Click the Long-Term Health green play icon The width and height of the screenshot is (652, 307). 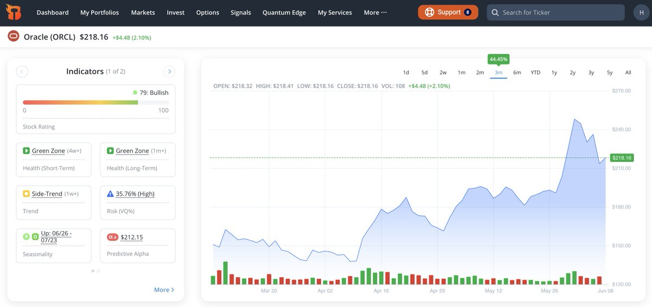click(x=110, y=151)
